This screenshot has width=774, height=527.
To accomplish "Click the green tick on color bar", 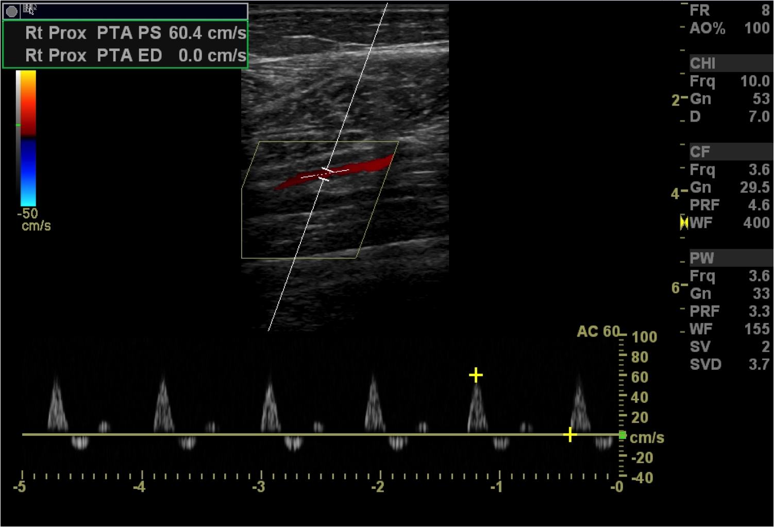I will [18, 125].
